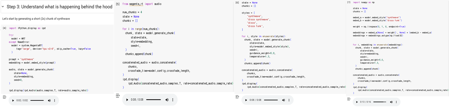This screenshot has width=449, height=107.
Task: Run cell number 4
Action: click(x=4, y=28)
